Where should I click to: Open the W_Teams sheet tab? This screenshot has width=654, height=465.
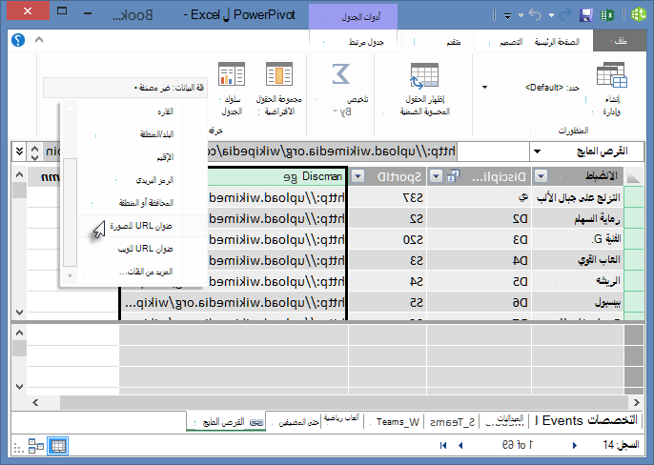pos(398,422)
